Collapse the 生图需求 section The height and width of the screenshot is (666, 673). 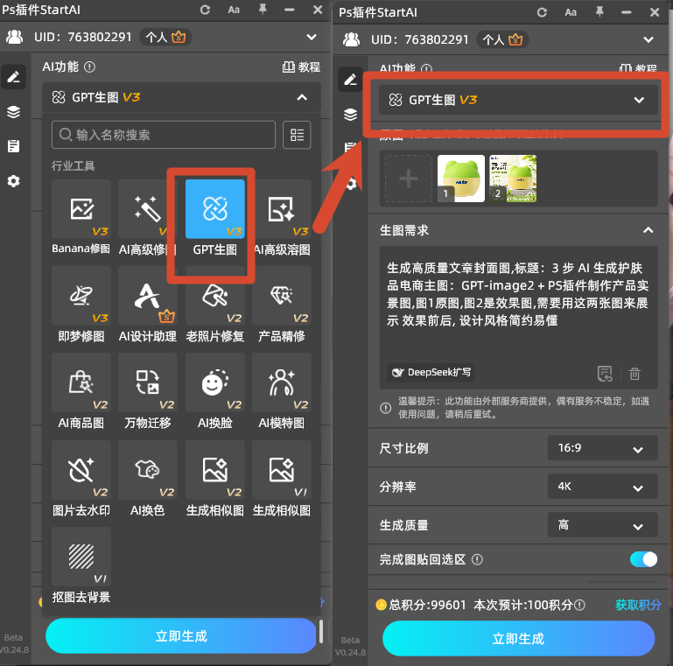pyautogui.click(x=648, y=230)
